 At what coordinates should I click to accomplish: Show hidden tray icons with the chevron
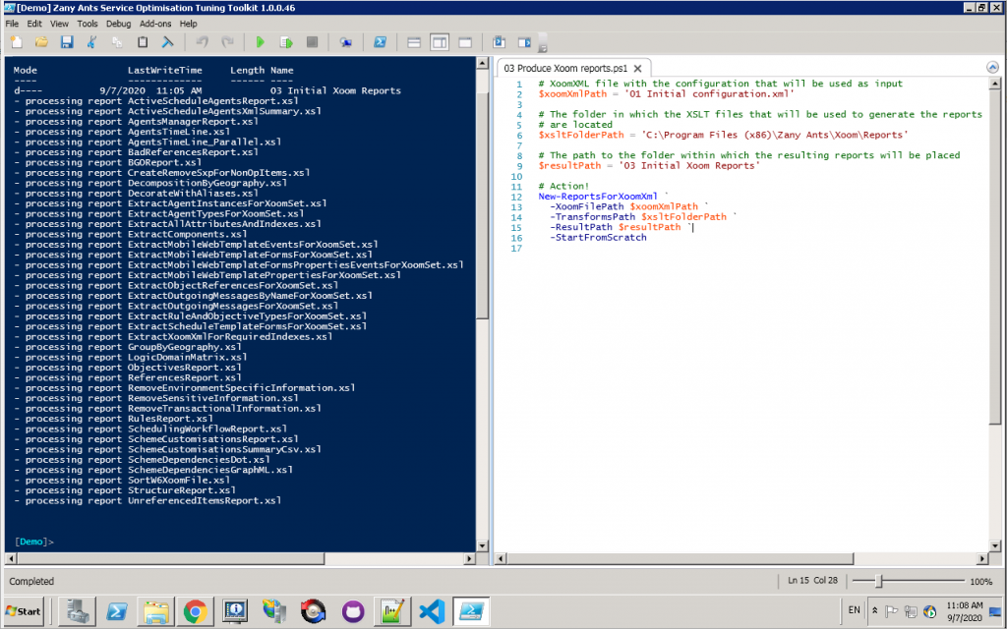click(x=874, y=611)
